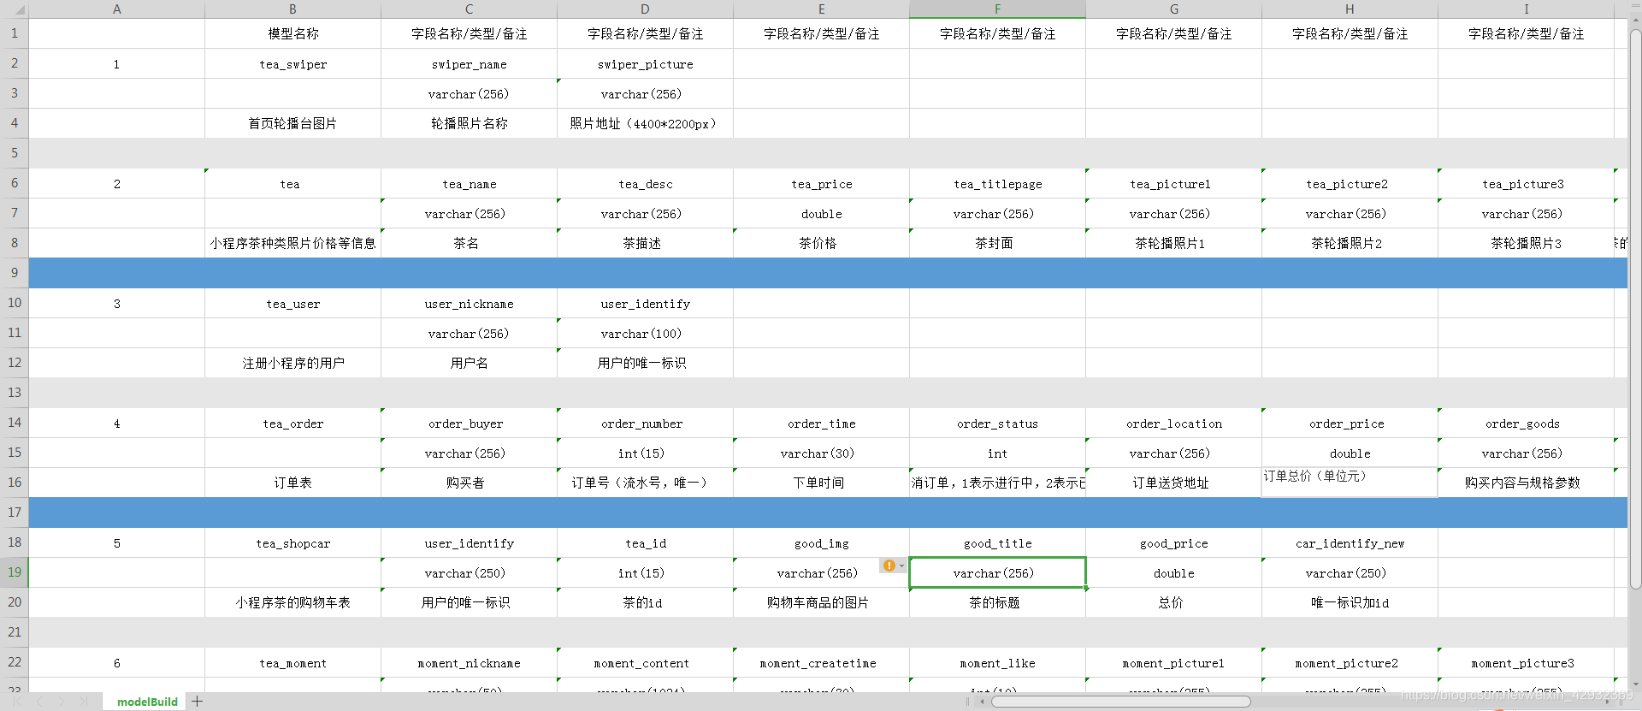Click cell '茶封面'
This screenshot has width=1642, height=711.
(x=997, y=243)
